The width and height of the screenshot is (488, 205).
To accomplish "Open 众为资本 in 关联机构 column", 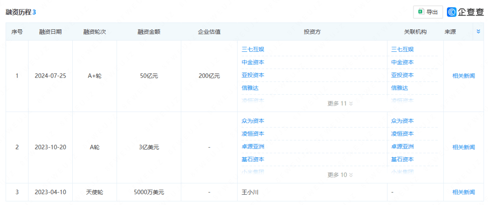I will click(x=403, y=121).
